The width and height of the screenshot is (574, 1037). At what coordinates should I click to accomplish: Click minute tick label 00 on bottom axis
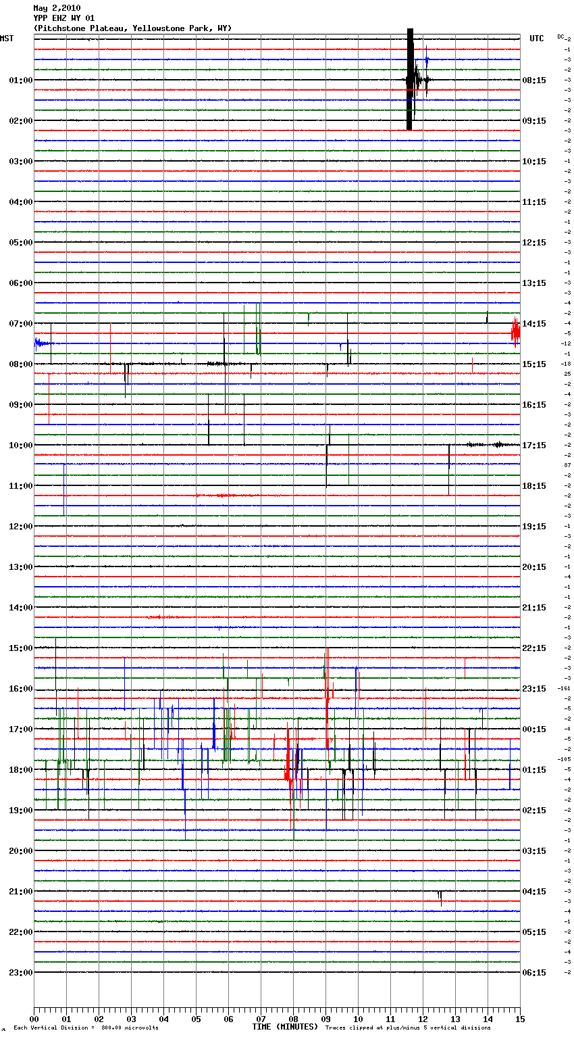[x=34, y=1019]
